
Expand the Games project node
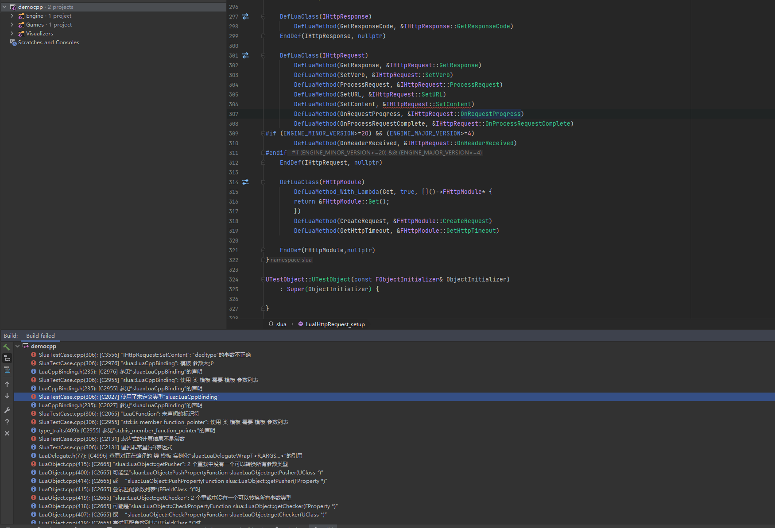tap(12, 25)
